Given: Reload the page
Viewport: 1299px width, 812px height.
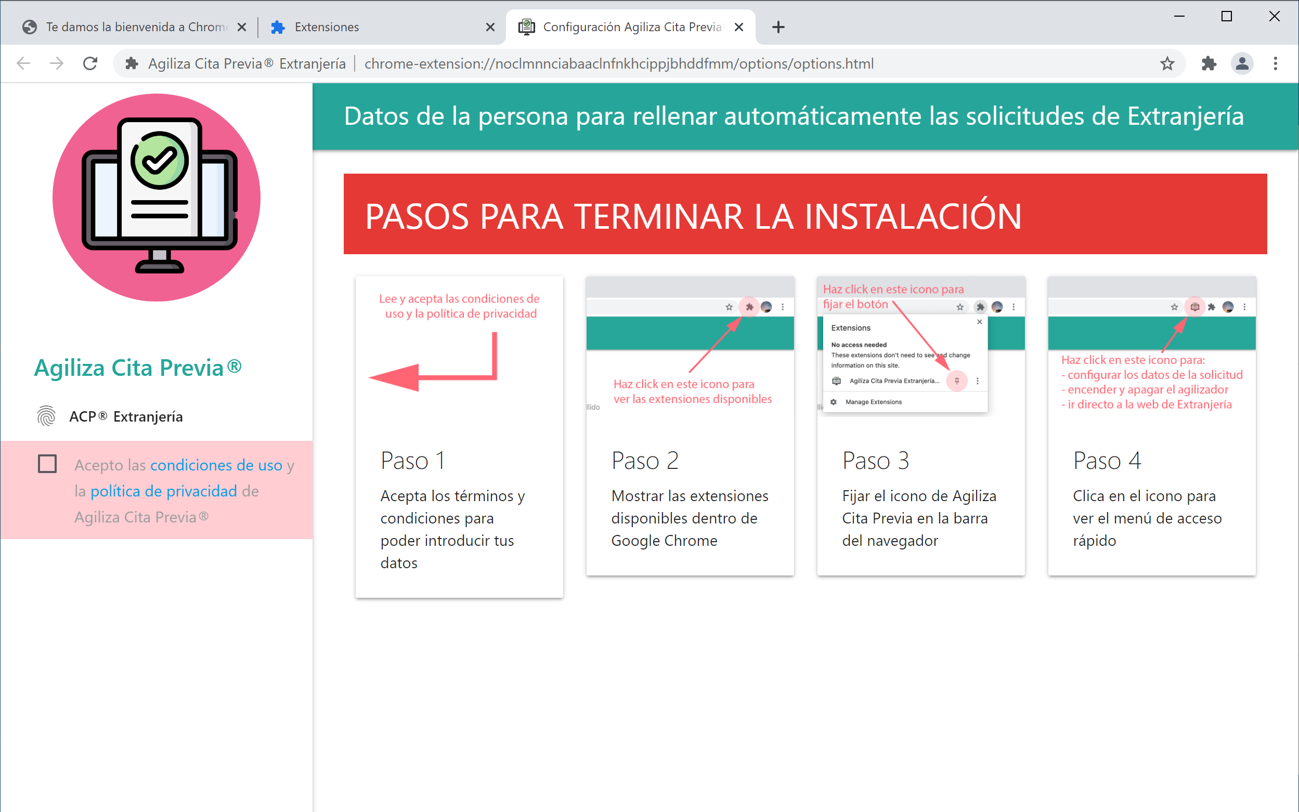Looking at the screenshot, I should click(90, 63).
